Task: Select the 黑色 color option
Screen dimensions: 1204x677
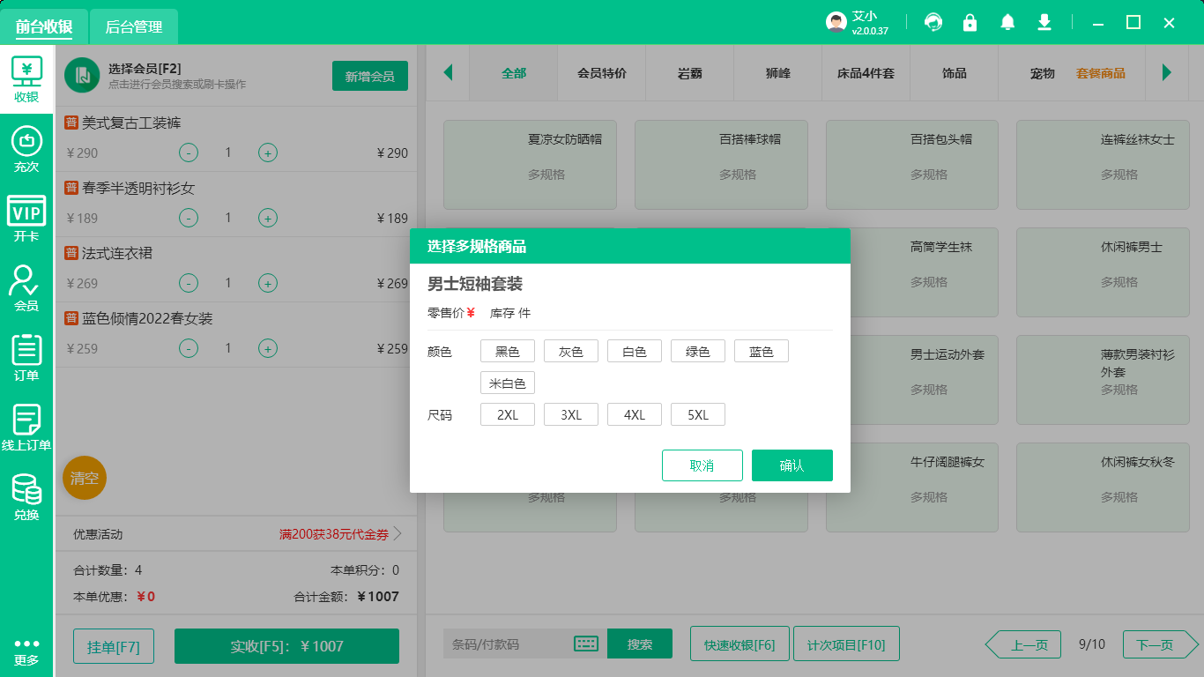Action: point(507,350)
